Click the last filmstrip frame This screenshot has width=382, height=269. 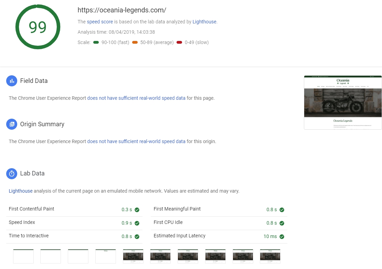(270, 256)
